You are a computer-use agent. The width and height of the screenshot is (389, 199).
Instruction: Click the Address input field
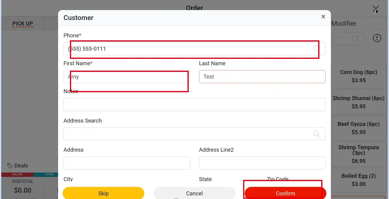click(x=127, y=163)
